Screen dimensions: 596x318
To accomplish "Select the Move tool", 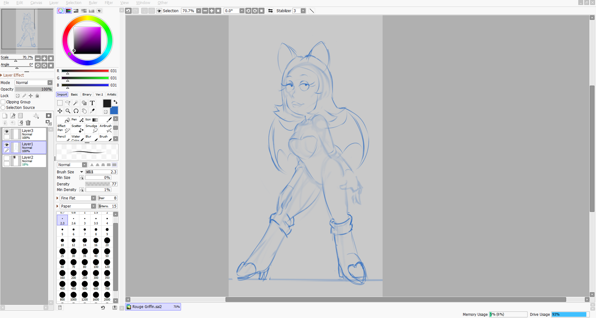I will 60,111.
